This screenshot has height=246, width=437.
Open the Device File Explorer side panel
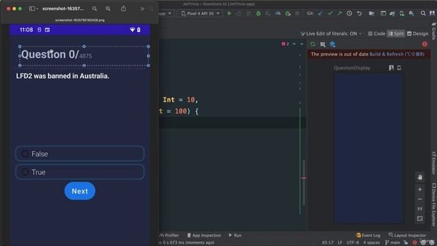434,204
